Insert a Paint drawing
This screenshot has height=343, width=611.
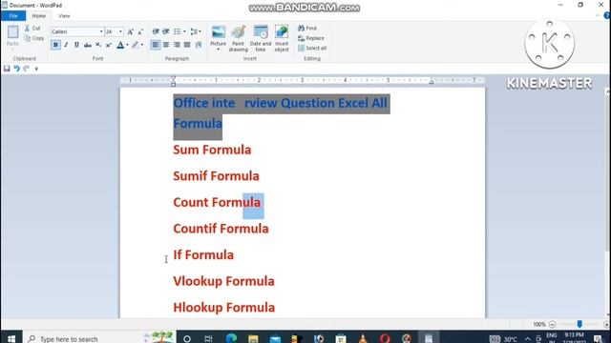tap(238, 38)
